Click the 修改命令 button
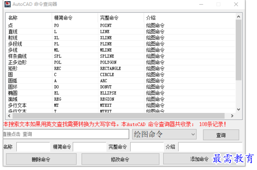This screenshot has height=170, width=257. pos(120,159)
